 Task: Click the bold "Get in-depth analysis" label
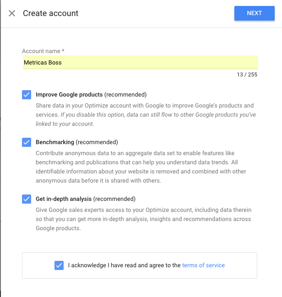(64, 199)
